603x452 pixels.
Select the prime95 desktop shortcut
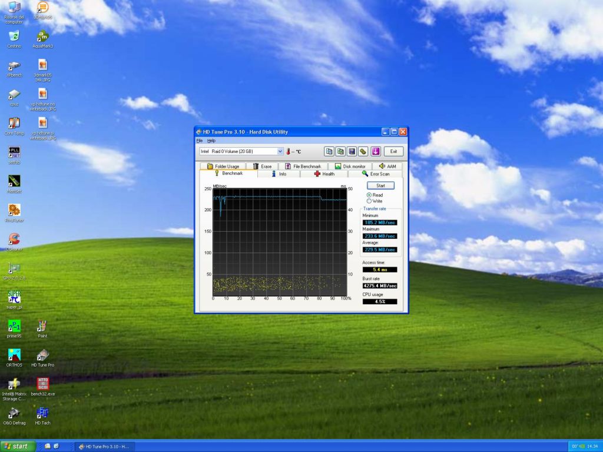point(14,329)
